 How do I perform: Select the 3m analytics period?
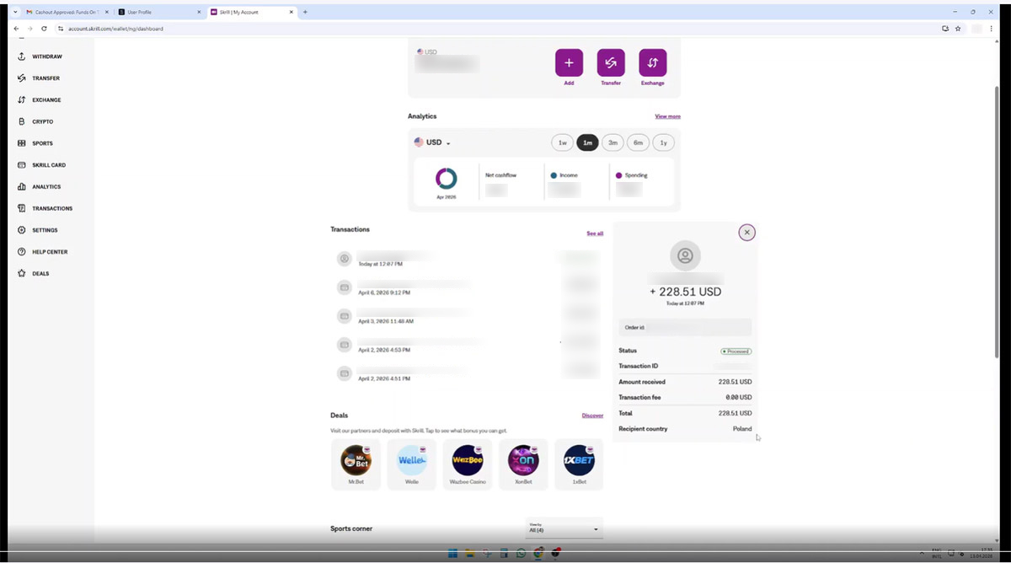click(612, 142)
